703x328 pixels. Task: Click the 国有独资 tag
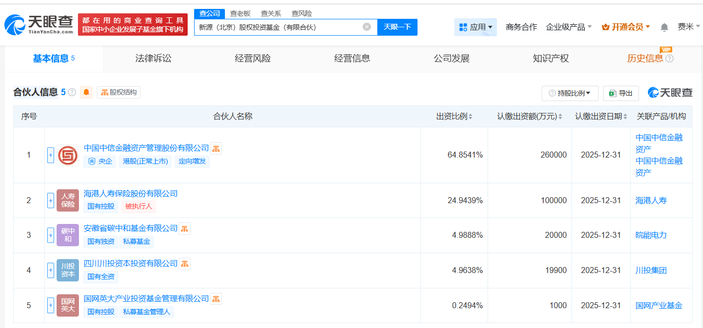pos(101,242)
